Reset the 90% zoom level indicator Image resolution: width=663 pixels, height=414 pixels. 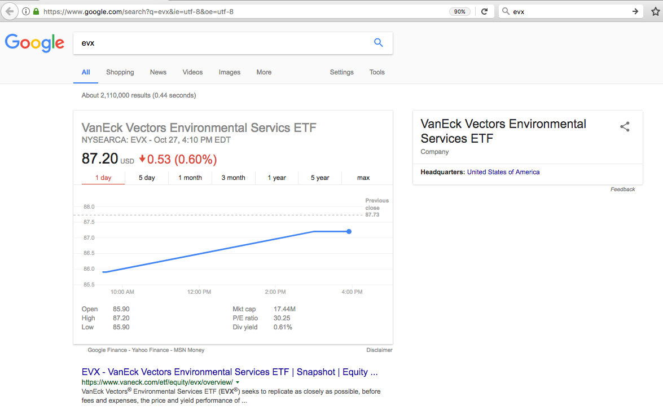[460, 11]
